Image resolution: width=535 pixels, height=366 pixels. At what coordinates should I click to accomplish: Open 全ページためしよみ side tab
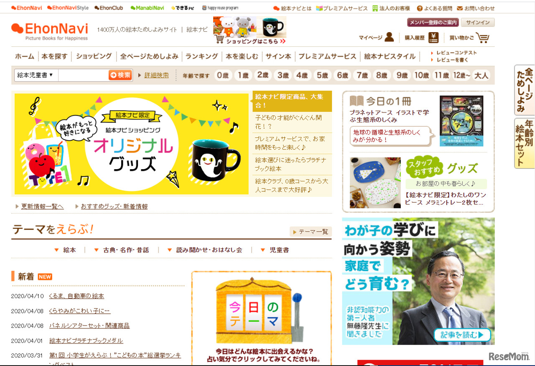click(525, 90)
